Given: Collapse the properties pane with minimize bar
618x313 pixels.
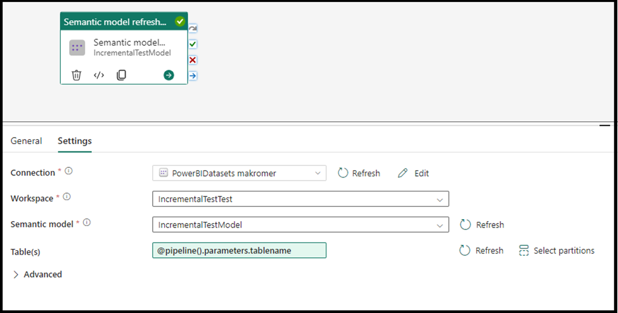Looking at the screenshot, I should 605,125.
